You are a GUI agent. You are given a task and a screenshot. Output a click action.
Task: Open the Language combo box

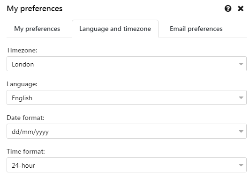tap(127, 97)
